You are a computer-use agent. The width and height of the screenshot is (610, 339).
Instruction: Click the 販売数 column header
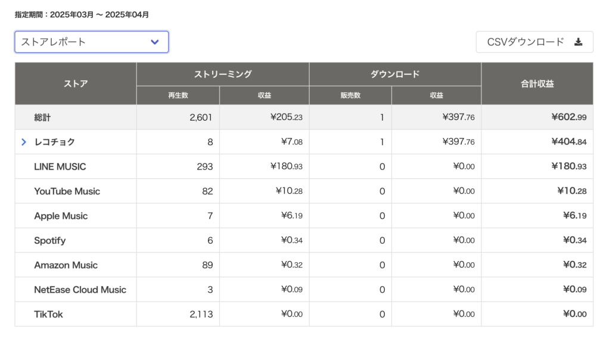point(350,96)
